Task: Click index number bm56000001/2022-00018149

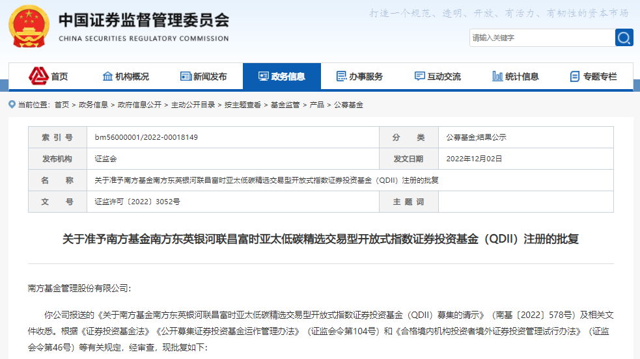Action: click(x=146, y=137)
